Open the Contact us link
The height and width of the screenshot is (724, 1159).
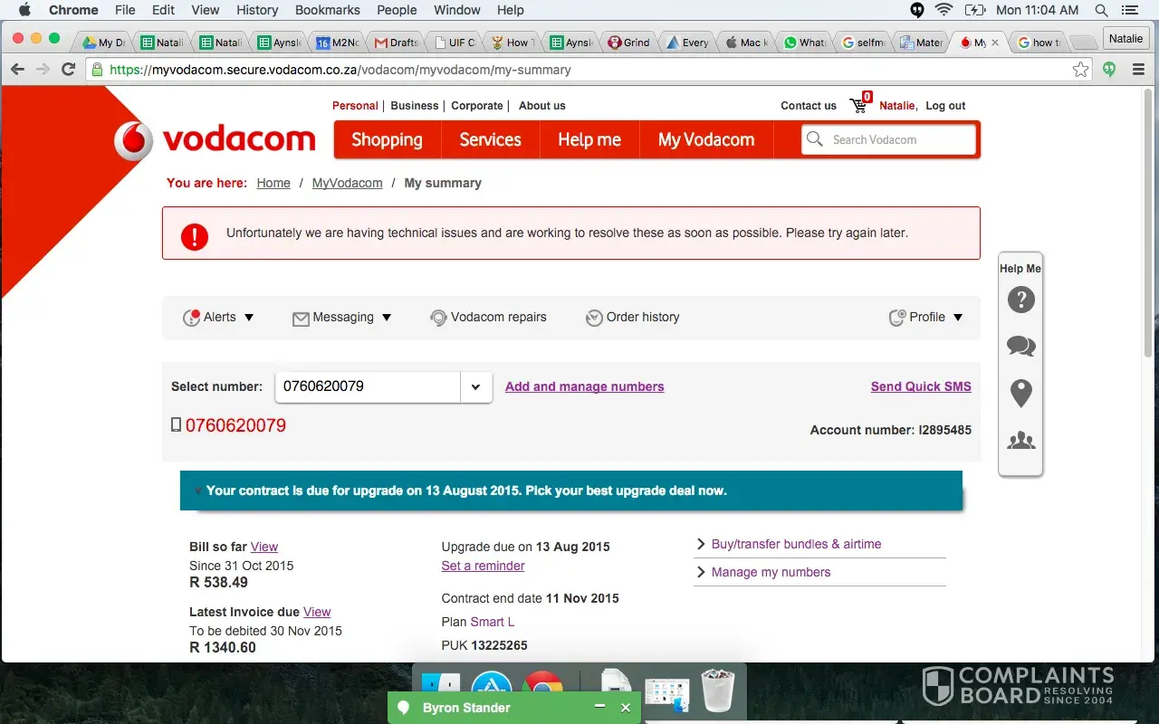(809, 106)
